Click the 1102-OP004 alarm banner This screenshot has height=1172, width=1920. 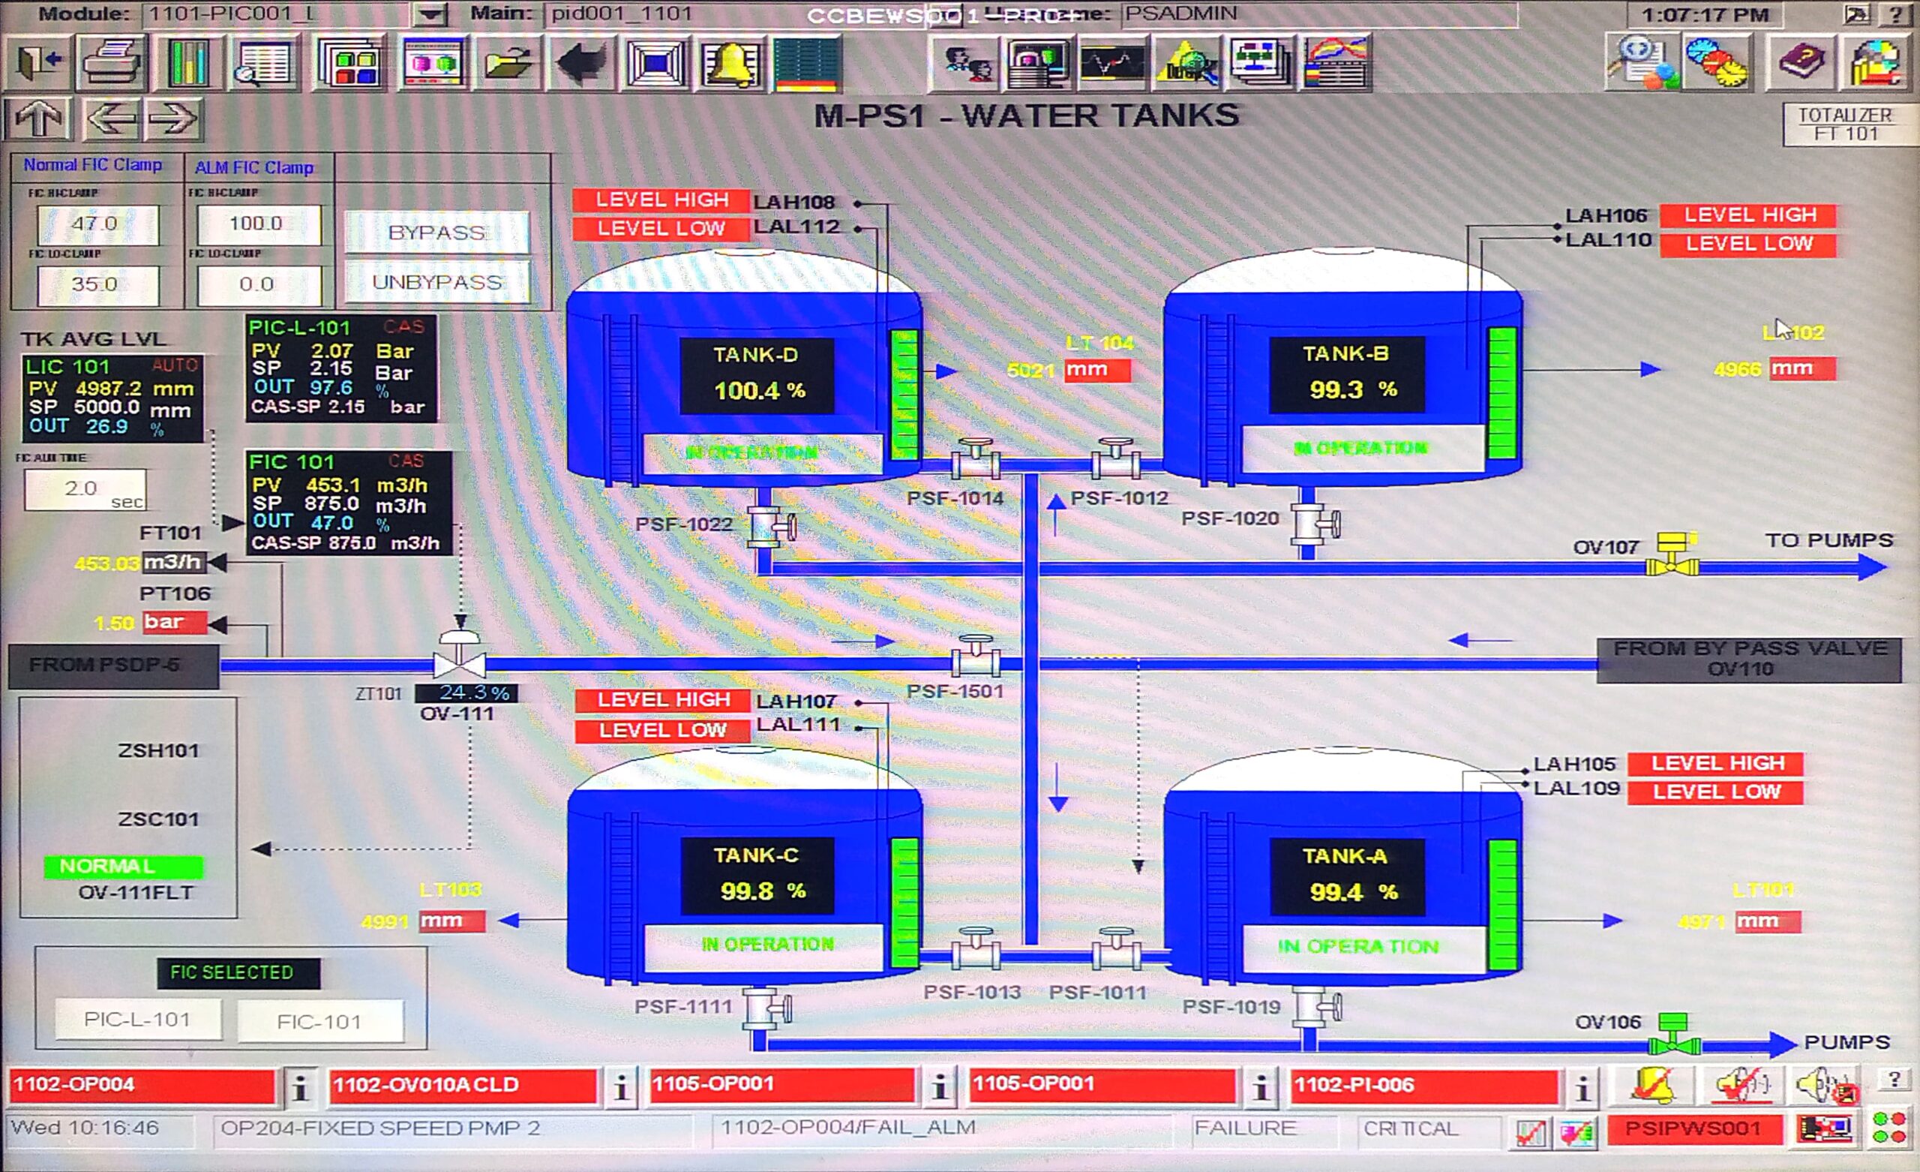coord(142,1085)
